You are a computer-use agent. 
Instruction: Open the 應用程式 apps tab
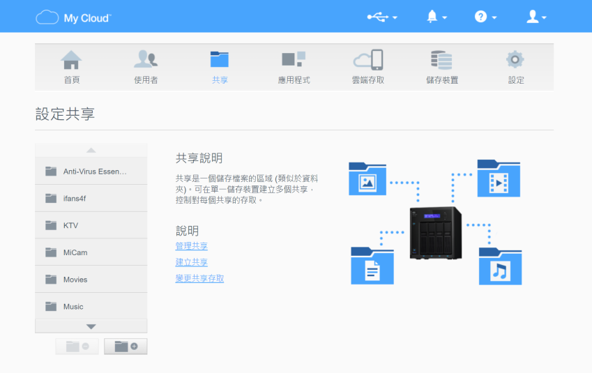(x=294, y=67)
